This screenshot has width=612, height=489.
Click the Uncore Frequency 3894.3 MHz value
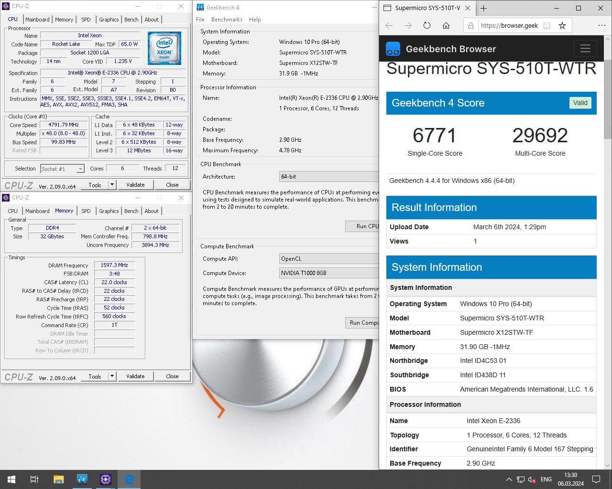(x=155, y=245)
